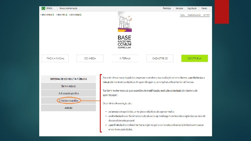Viewport: 251px width, 141px height.
Task: Open the Participe menu item
Action: (167, 8)
